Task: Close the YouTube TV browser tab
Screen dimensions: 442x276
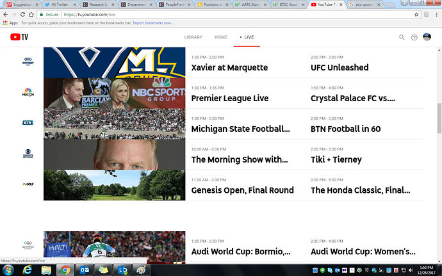Action: [x=341, y=4]
